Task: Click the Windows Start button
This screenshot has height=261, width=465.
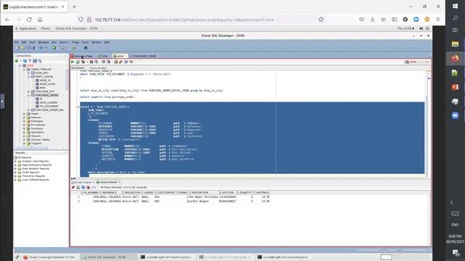Action: [x=455, y=7]
